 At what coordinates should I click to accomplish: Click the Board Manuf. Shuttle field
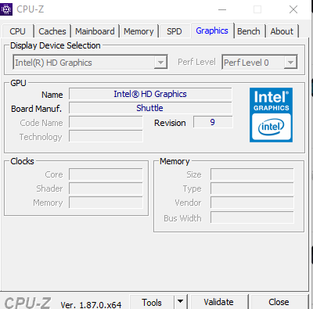(x=150, y=108)
